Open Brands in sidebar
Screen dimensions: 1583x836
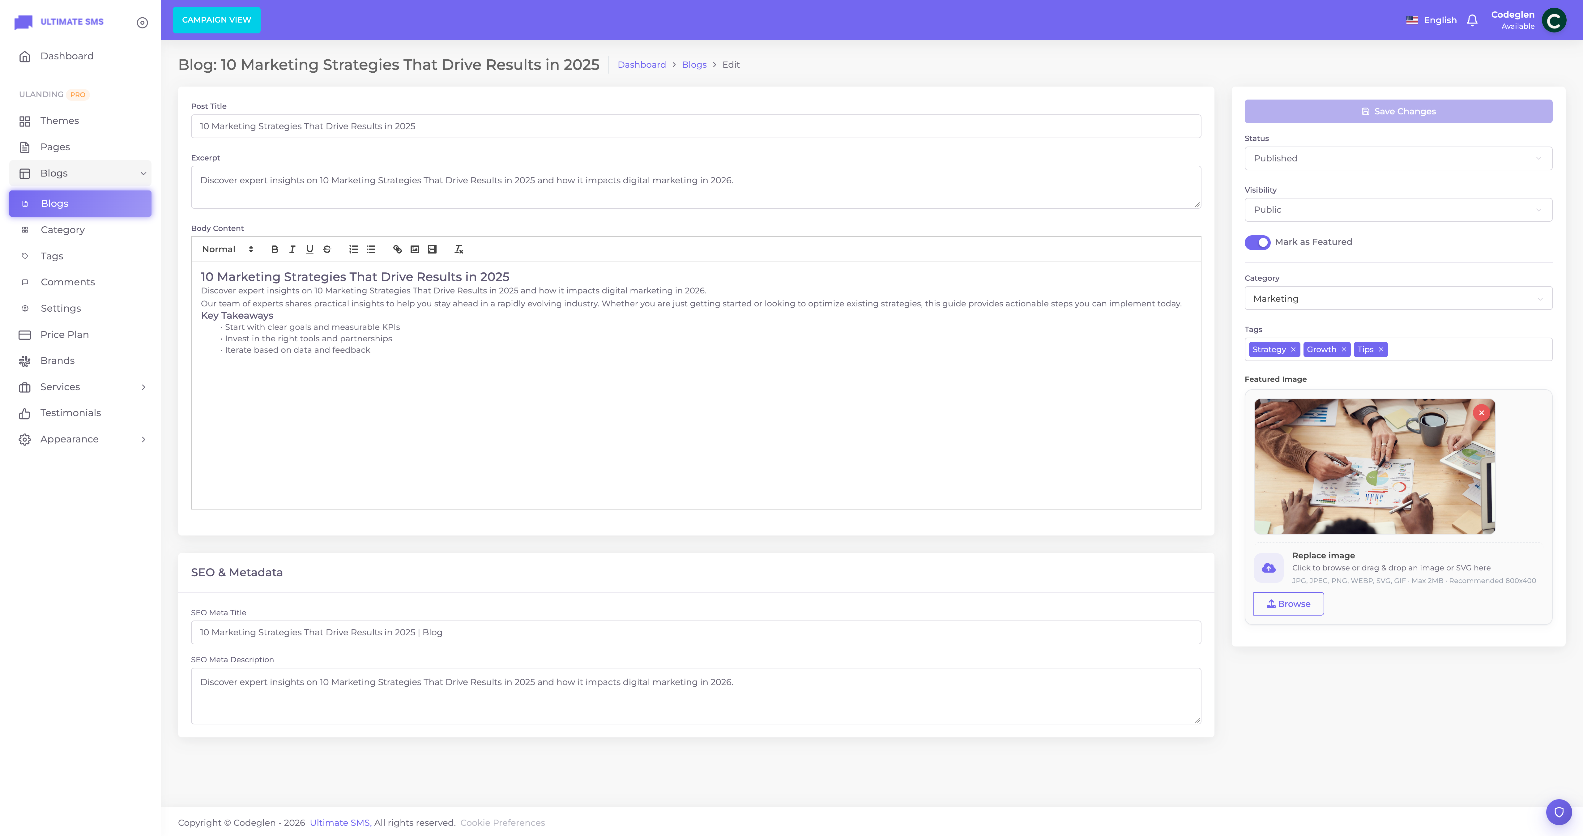(x=80, y=361)
